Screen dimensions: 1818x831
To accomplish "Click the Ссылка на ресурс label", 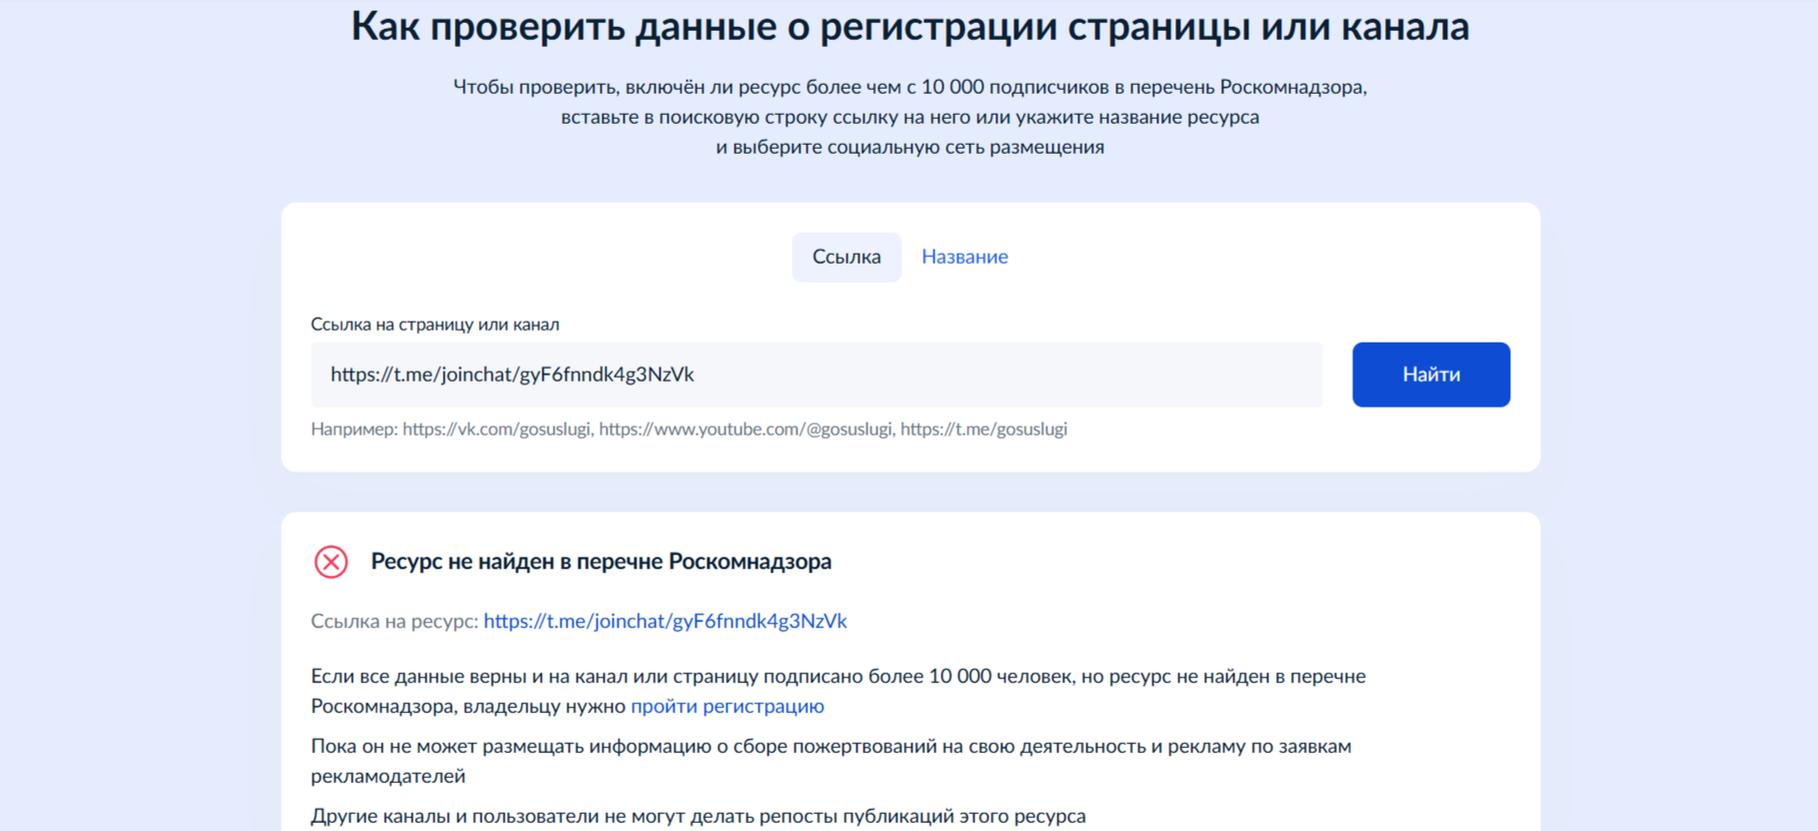I will pos(395,621).
